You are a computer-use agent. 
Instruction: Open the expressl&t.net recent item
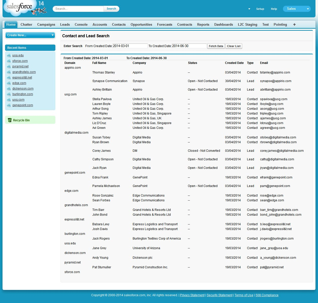click(x=22, y=78)
